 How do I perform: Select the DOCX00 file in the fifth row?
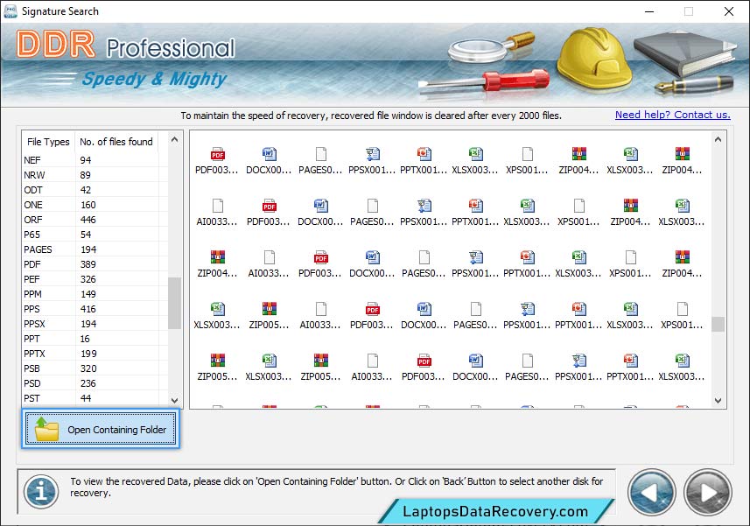(x=475, y=368)
